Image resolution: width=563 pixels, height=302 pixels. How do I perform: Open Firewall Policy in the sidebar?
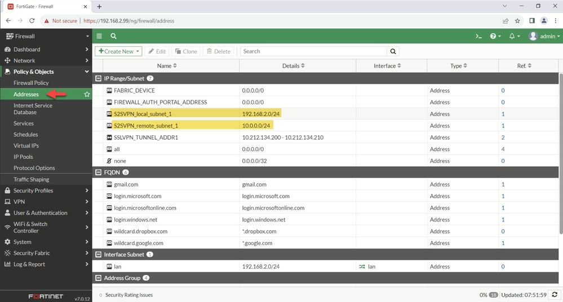tap(31, 83)
